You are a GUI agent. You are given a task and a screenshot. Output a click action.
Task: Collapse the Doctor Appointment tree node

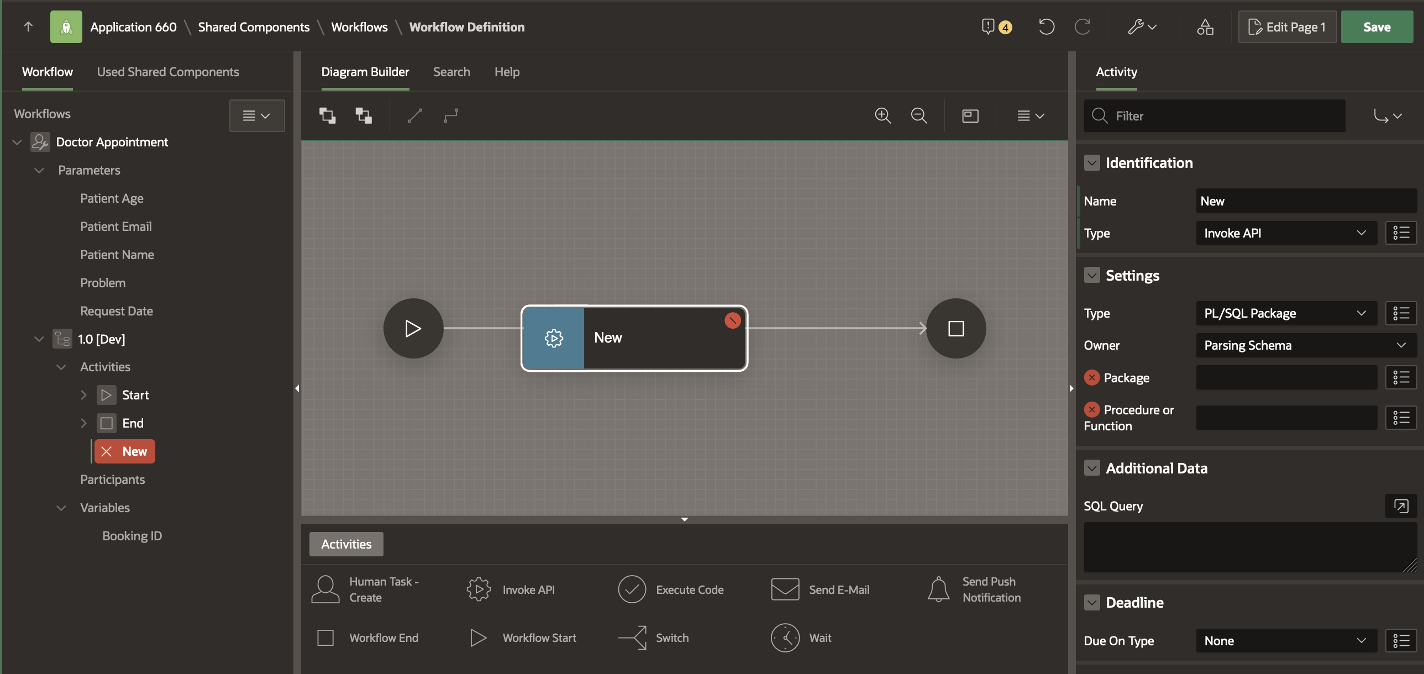coord(17,142)
